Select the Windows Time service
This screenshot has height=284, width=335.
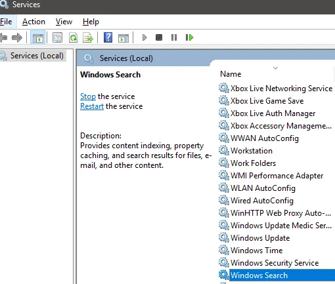click(x=256, y=251)
